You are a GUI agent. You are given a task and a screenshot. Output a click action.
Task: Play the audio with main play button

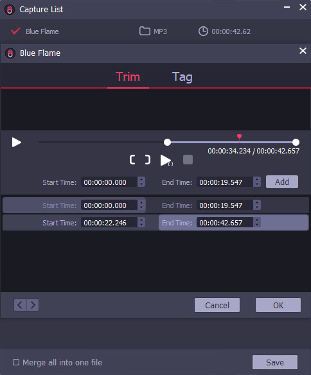(17, 143)
